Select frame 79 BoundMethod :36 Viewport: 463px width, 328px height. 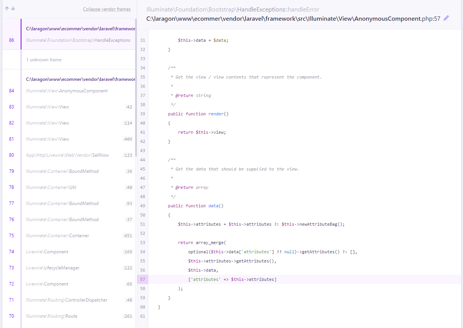click(x=69, y=171)
